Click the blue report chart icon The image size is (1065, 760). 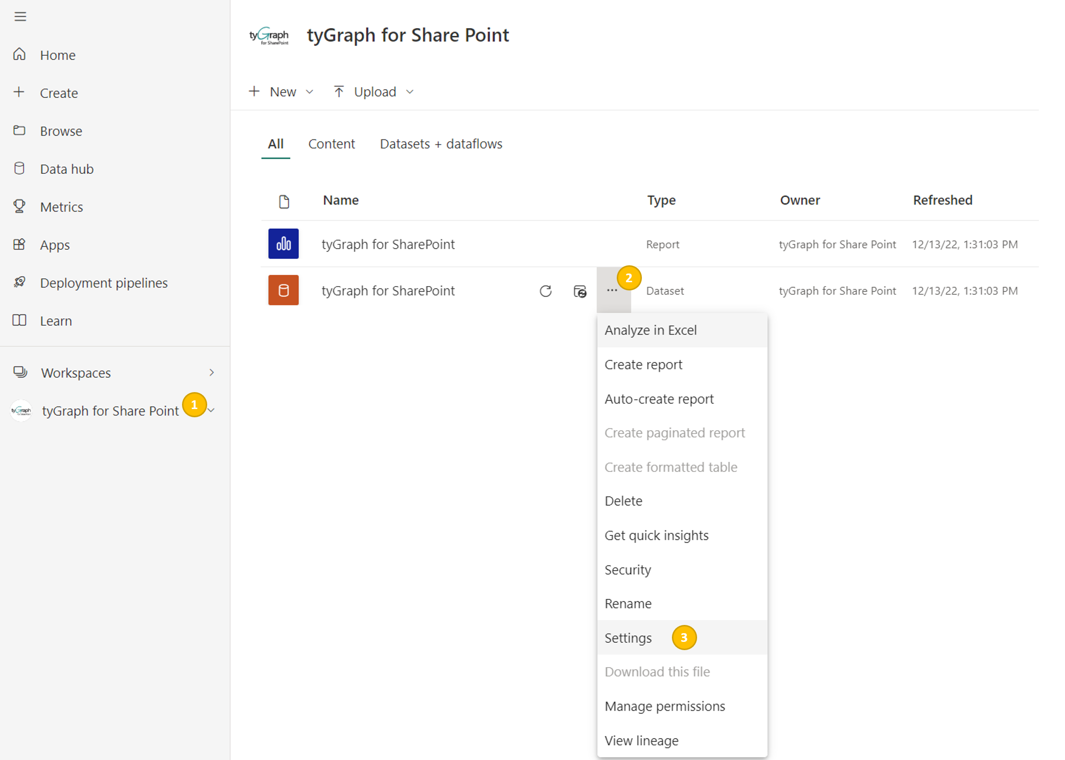pos(283,244)
